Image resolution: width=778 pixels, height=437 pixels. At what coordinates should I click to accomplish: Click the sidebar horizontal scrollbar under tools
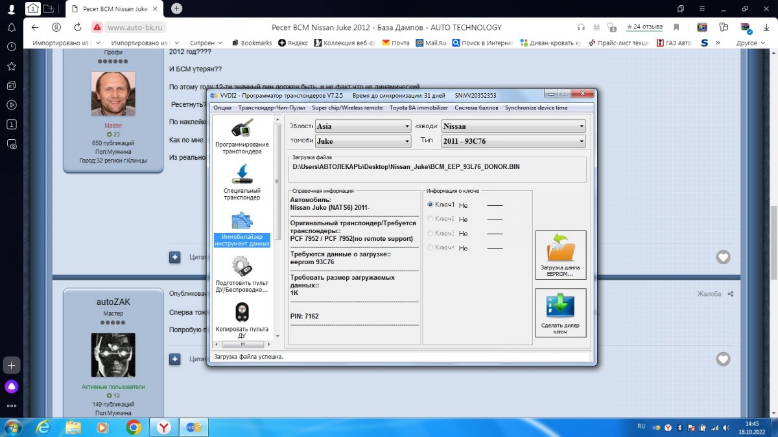point(243,344)
